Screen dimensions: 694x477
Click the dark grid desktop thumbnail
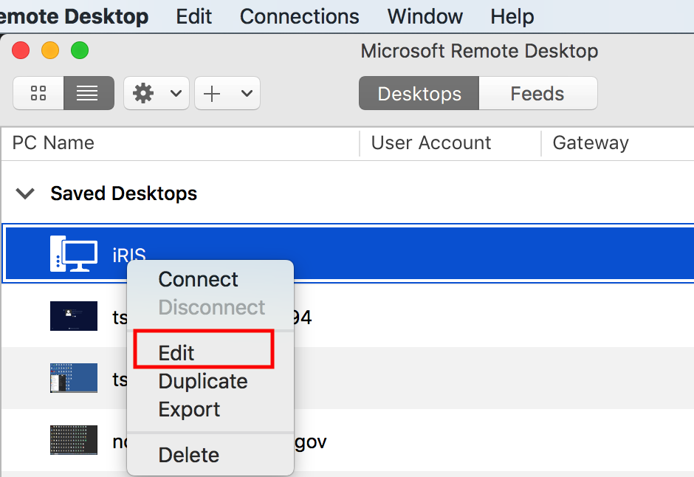point(74,440)
